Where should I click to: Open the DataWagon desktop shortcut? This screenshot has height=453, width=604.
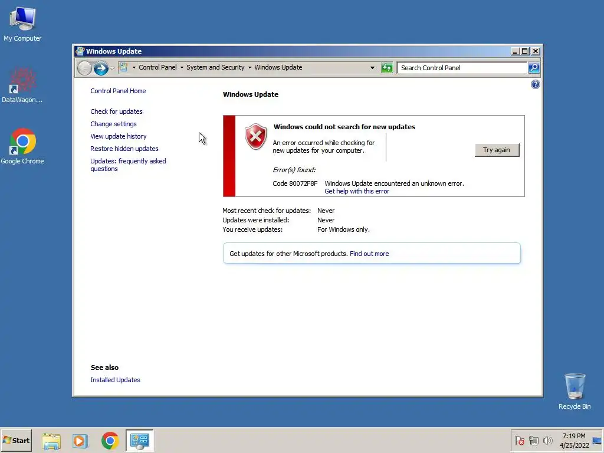click(x=22, y=85)
